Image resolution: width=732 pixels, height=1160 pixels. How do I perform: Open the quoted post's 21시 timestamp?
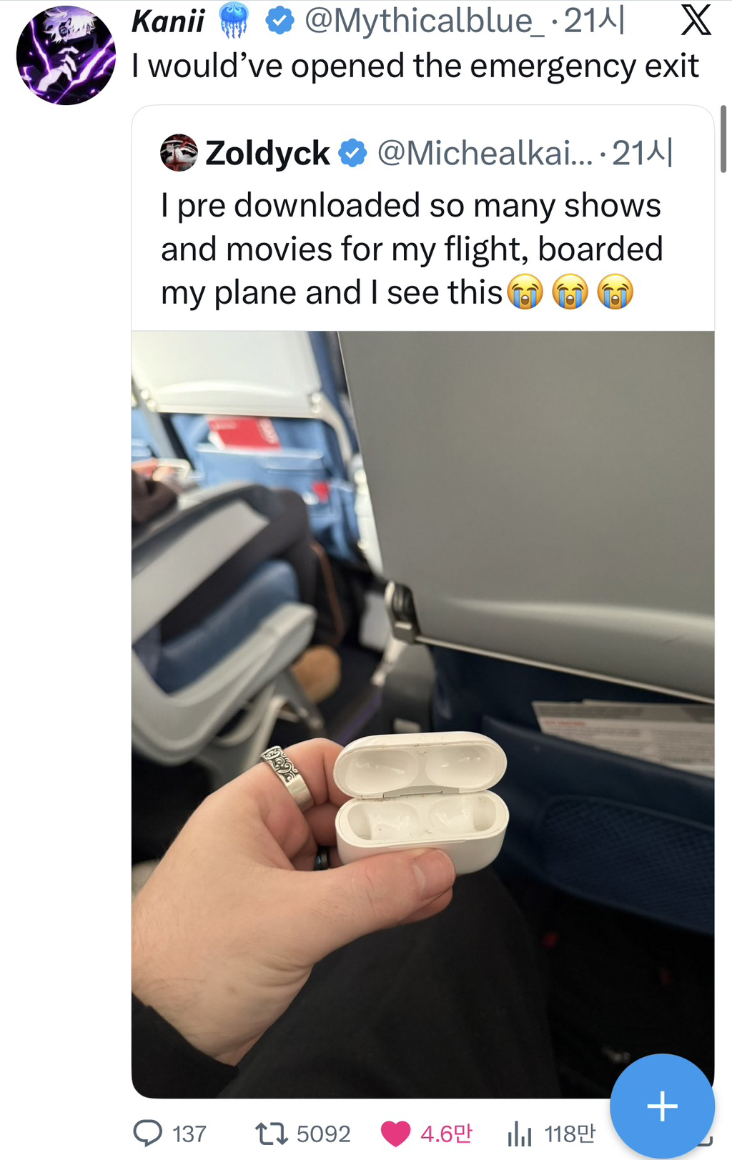[x=642, y=152]
